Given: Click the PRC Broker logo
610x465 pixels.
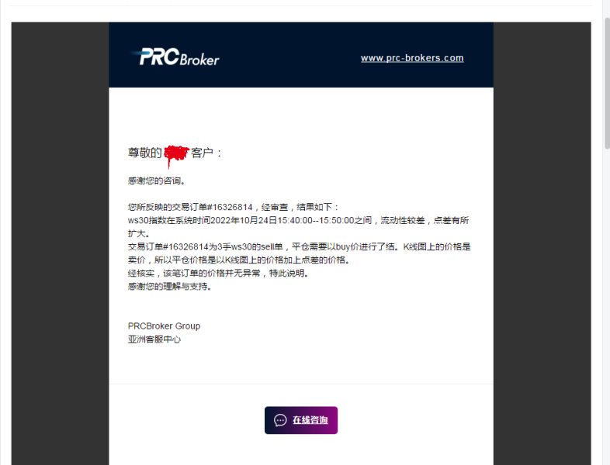Looking at the screenshot, I should (x=176, y=57).
